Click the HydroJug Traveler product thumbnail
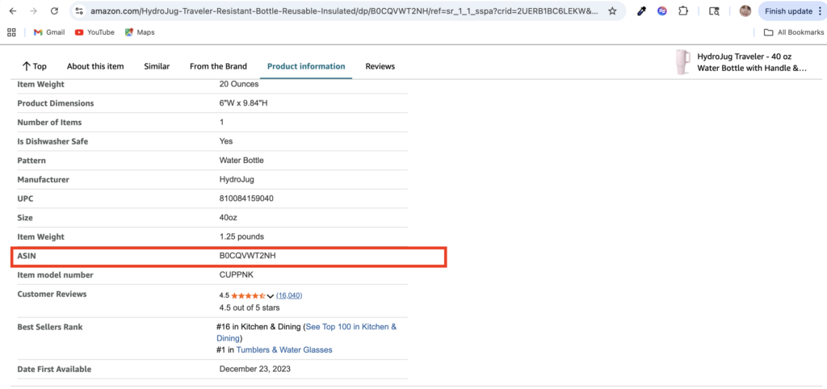 (x=684, y=62)
